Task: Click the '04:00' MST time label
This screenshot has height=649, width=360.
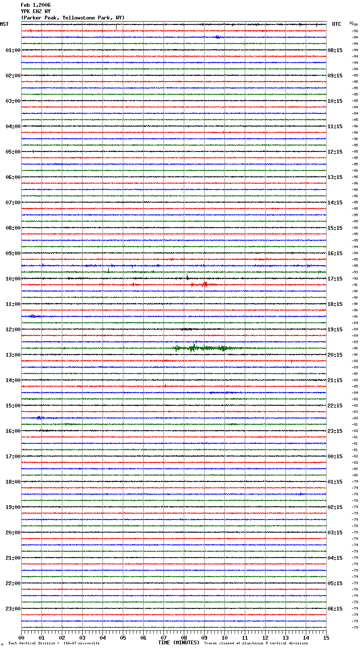Action: 13,126
